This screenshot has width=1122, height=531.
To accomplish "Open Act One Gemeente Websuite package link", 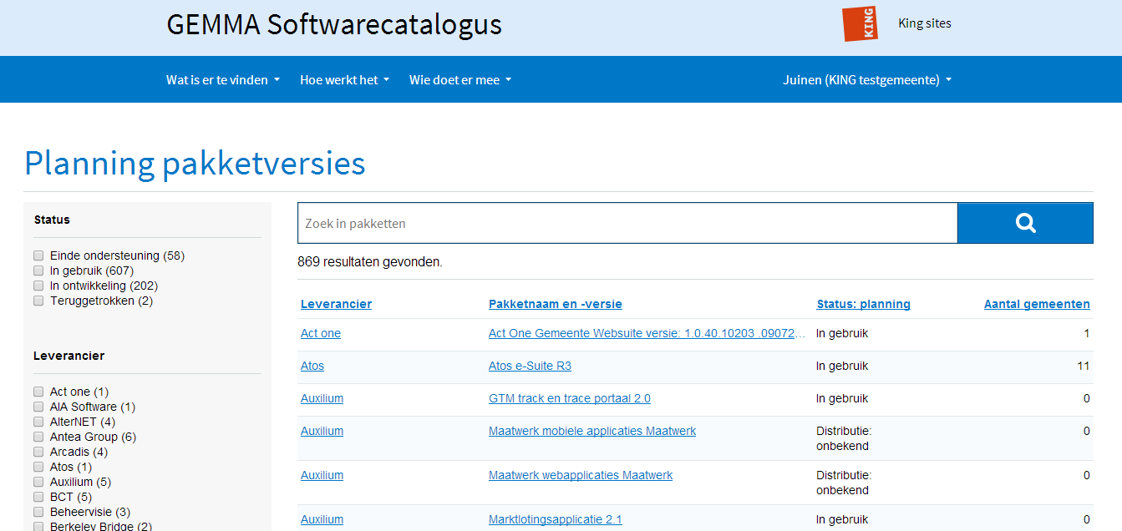I will tap(647, 333).
